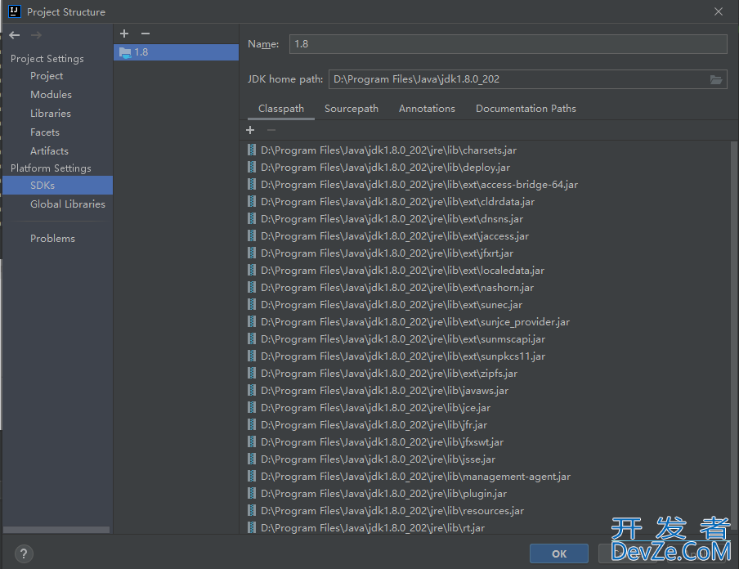Click jar icon beside charsets.jar
739x569 pixels.
[x=252, y=150]
